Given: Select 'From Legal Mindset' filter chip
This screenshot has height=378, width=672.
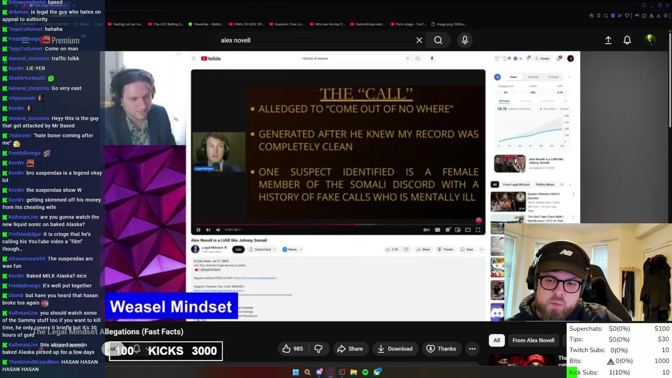Looking at the screenshot, I should (517, 184).
